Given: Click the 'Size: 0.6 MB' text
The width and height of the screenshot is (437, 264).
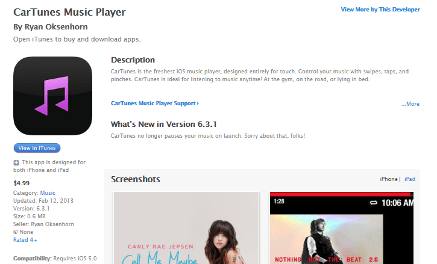Looking at the screenshot, I should click(x=30, y=216).
